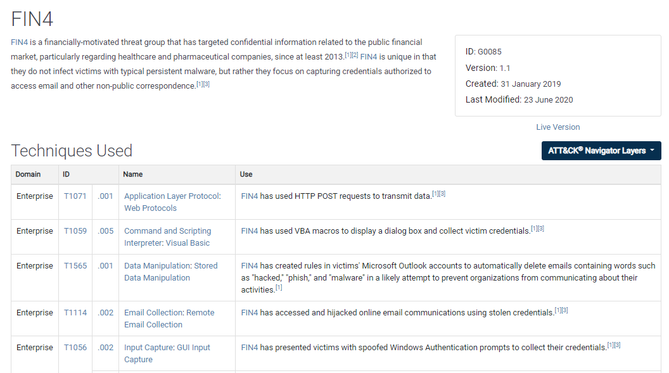Screen dimensions: 669x373
Task: Click citation [2] after 'since at least 2013'
Action: [x=355, y=55]
